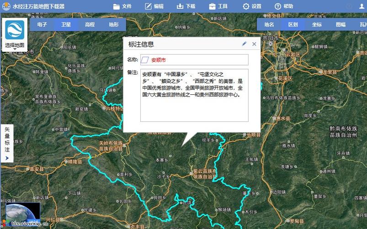Select the 地名 search tab
The width and height of the screenshot is (367, 229).
tap(269, 24)
